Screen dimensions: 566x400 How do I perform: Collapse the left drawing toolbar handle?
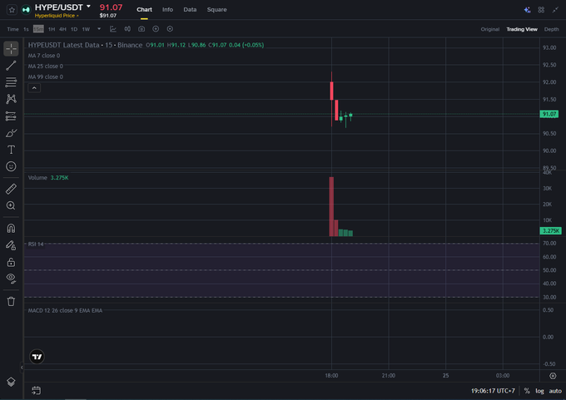22,368
